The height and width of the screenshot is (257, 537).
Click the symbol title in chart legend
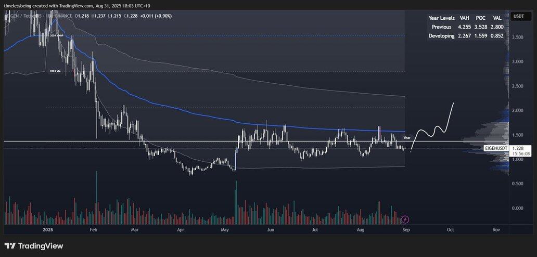pos(37,16)
